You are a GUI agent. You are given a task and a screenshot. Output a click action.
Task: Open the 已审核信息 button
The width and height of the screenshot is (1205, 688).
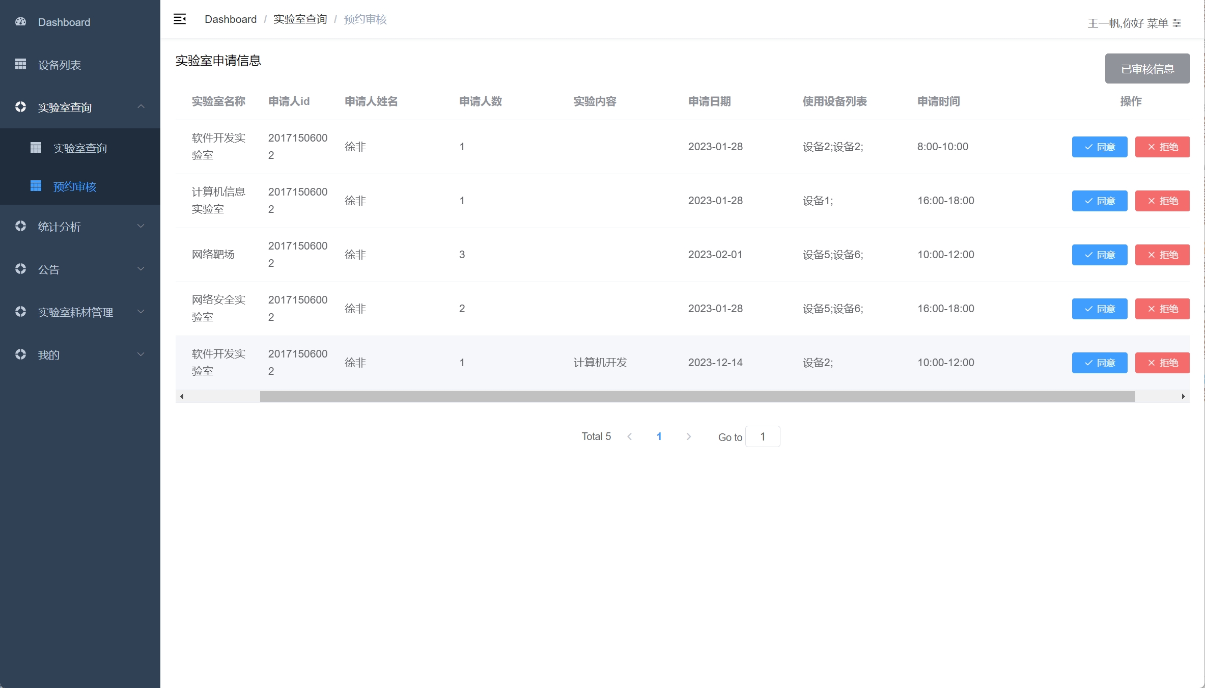1147,69
